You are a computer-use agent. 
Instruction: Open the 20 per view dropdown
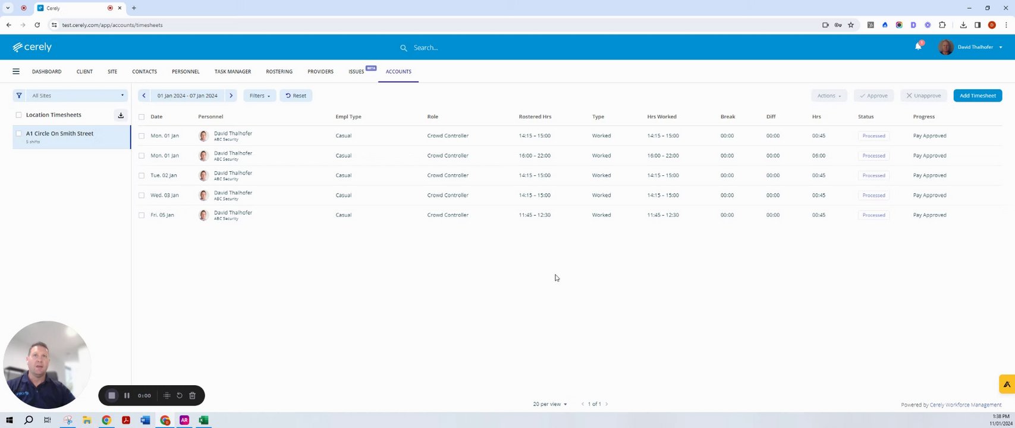pos(550,404)
